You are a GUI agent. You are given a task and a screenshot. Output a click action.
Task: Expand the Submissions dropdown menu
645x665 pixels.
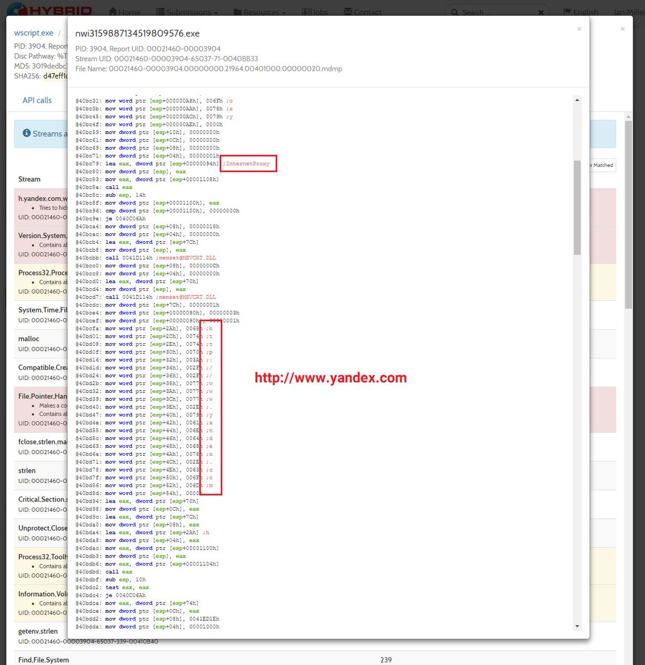point(187,12)
